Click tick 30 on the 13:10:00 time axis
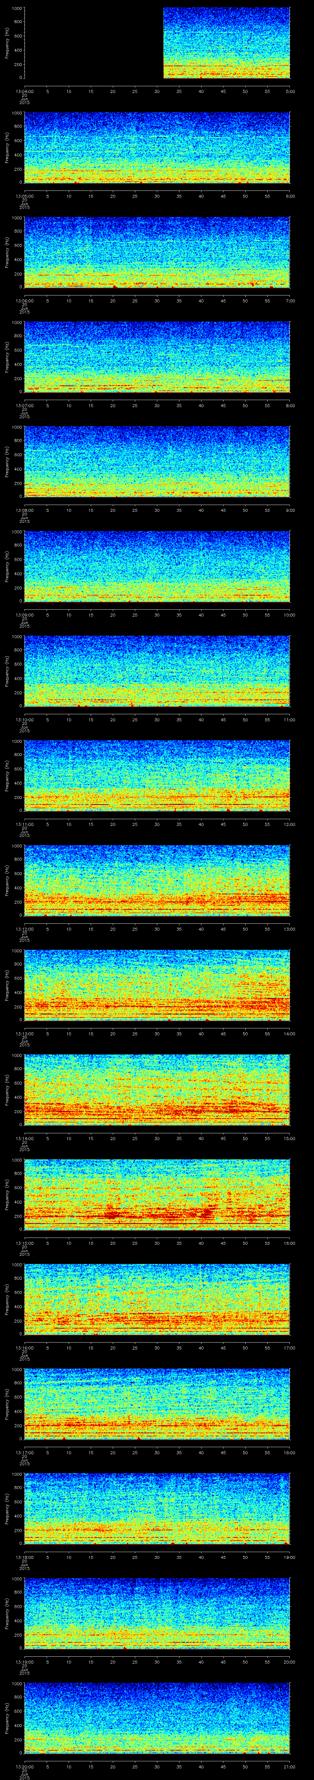Viewport: 314px width, 1780px height. [157, 719]
